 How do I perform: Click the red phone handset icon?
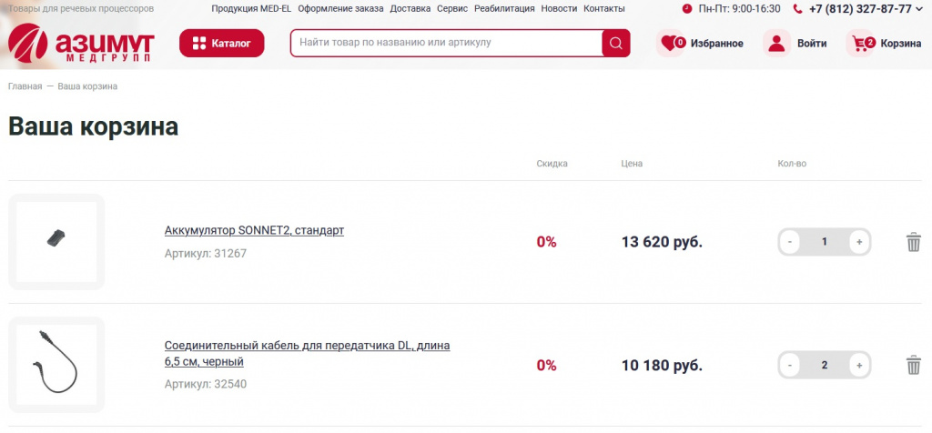797,9
